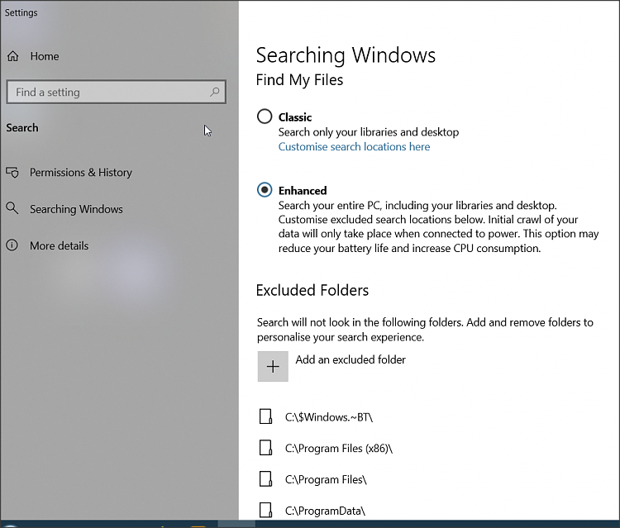Click the plus icon to add excluded folder
This screenshot has height=528, width=620.
273,366
